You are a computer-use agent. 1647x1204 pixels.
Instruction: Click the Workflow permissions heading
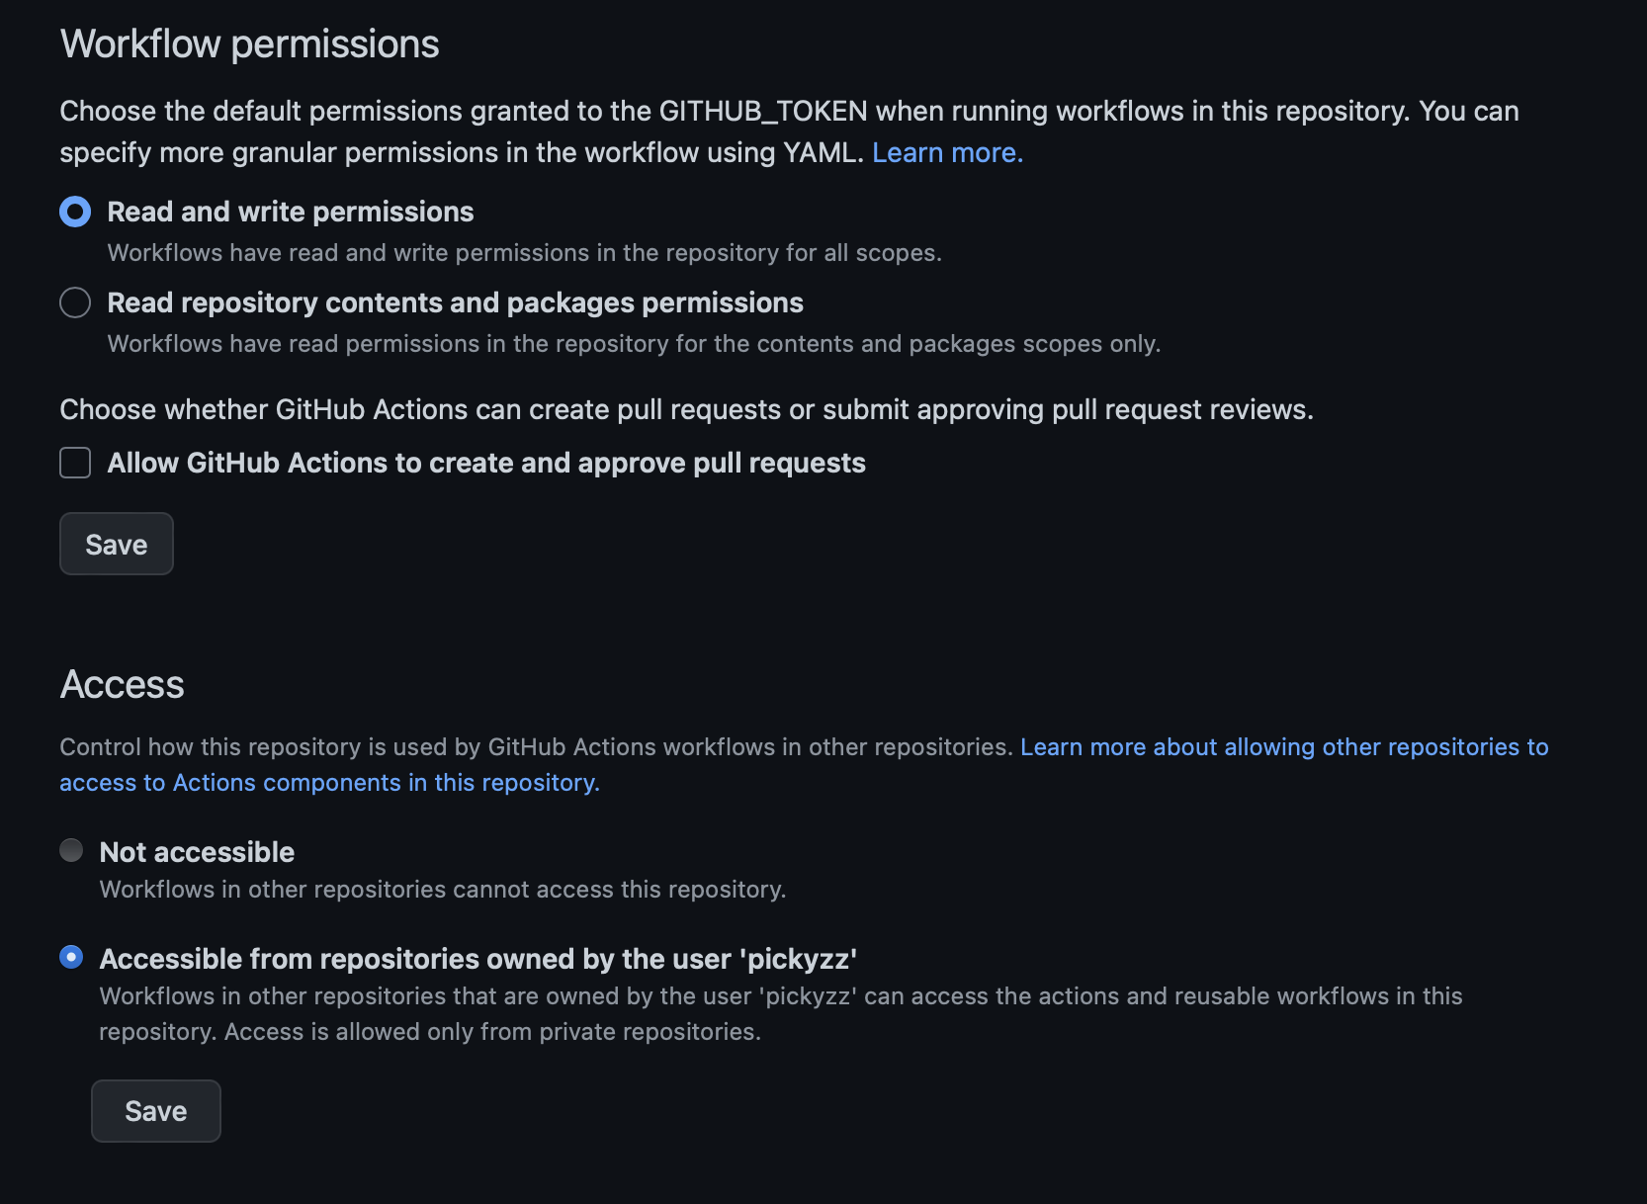pos(249,44)
